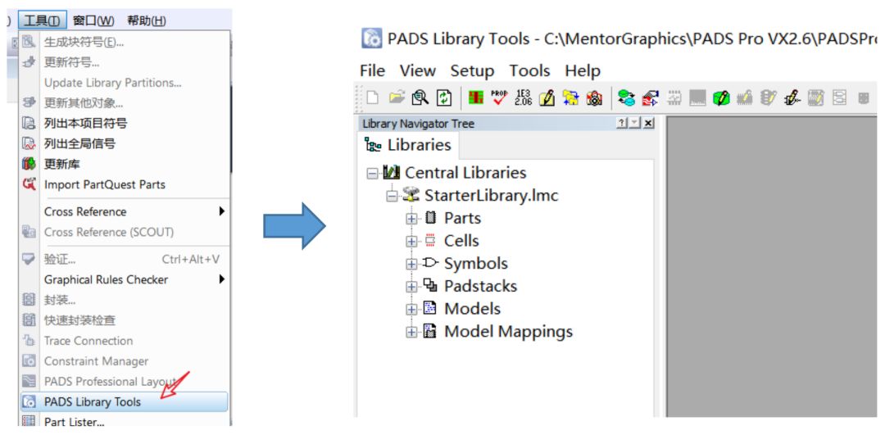Close the Library Navigator Tree panel

[648, 124]
